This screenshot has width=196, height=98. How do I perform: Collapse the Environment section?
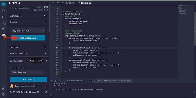[x=46, y=61]
